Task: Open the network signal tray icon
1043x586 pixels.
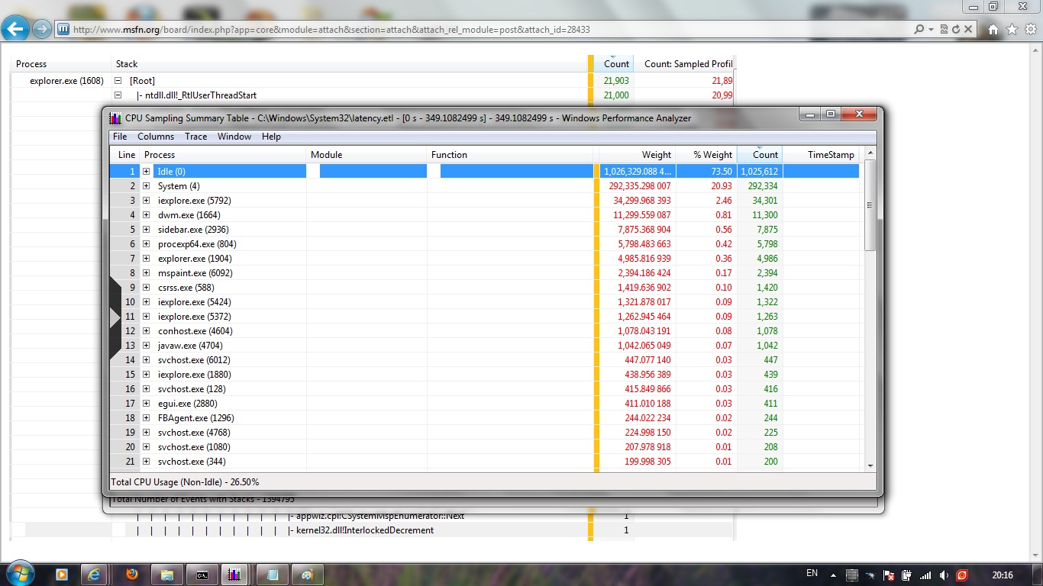Action: 925,575
